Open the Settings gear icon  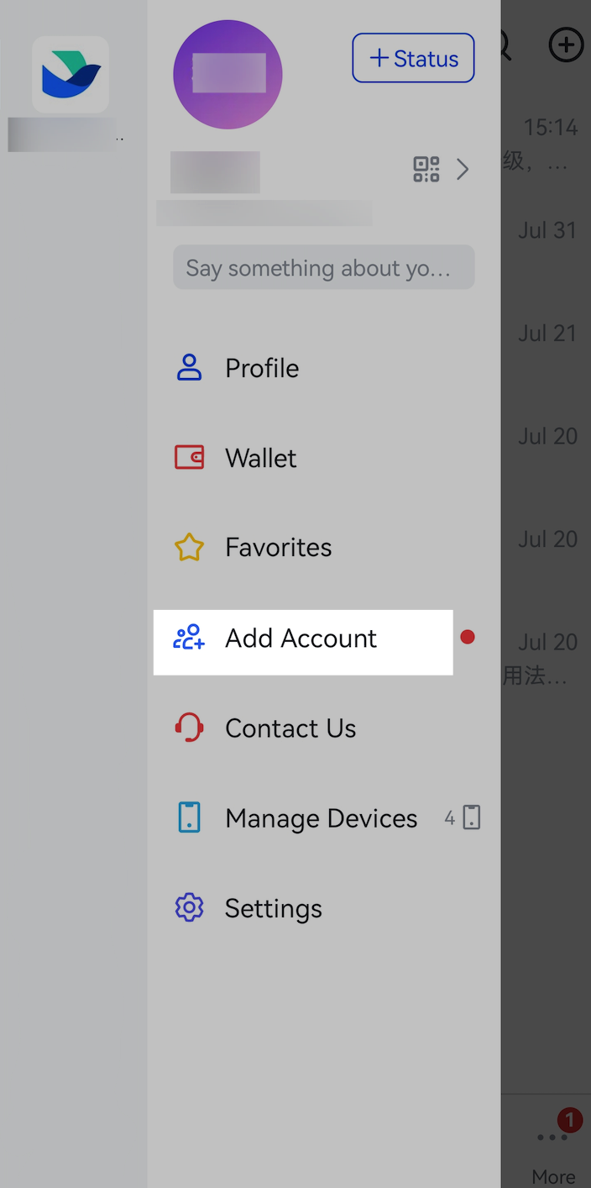189,907
